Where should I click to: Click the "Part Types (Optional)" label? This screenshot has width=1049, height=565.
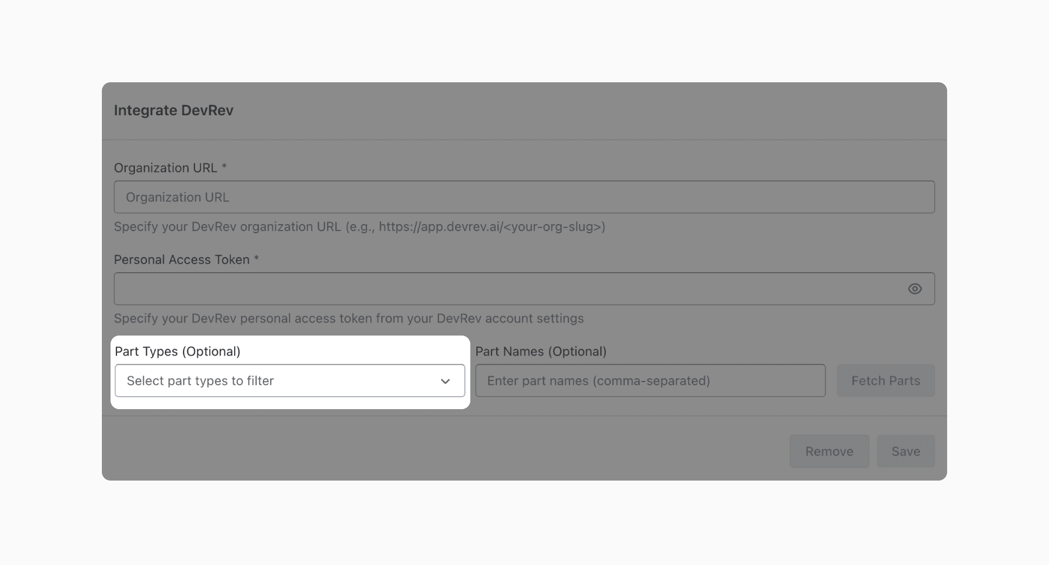(178, 351)
